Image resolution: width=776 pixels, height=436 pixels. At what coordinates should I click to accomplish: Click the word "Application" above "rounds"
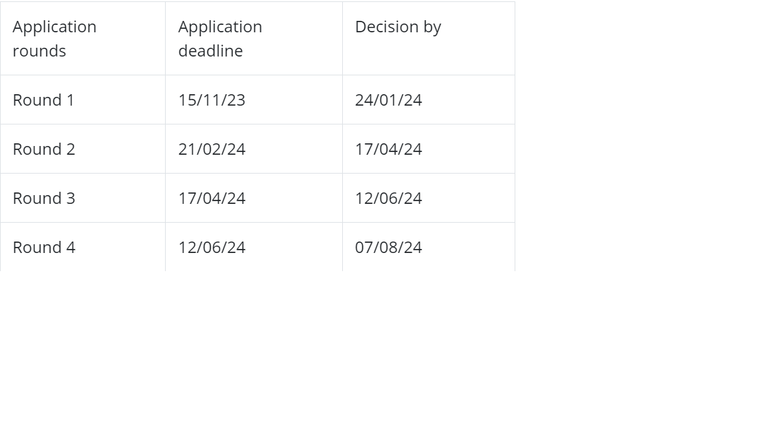(x=55, y=27)
